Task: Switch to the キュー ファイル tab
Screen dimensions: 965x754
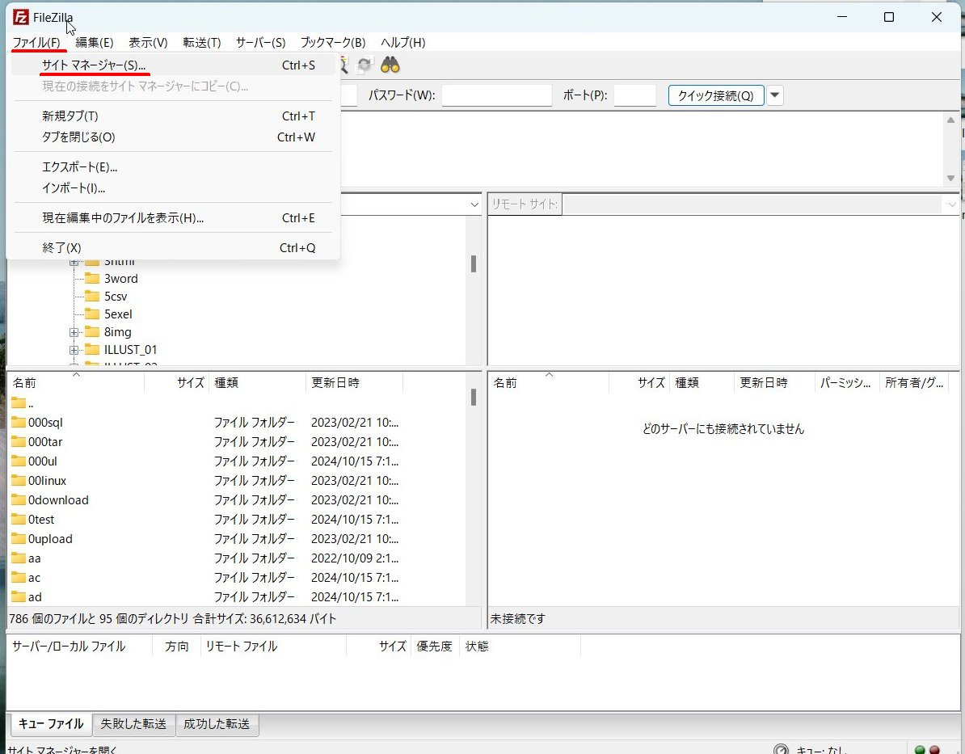Action: click(50, 724)
